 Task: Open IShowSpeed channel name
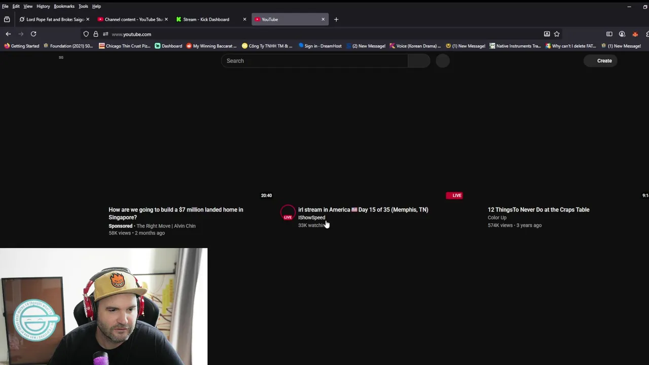pos(311,217)
